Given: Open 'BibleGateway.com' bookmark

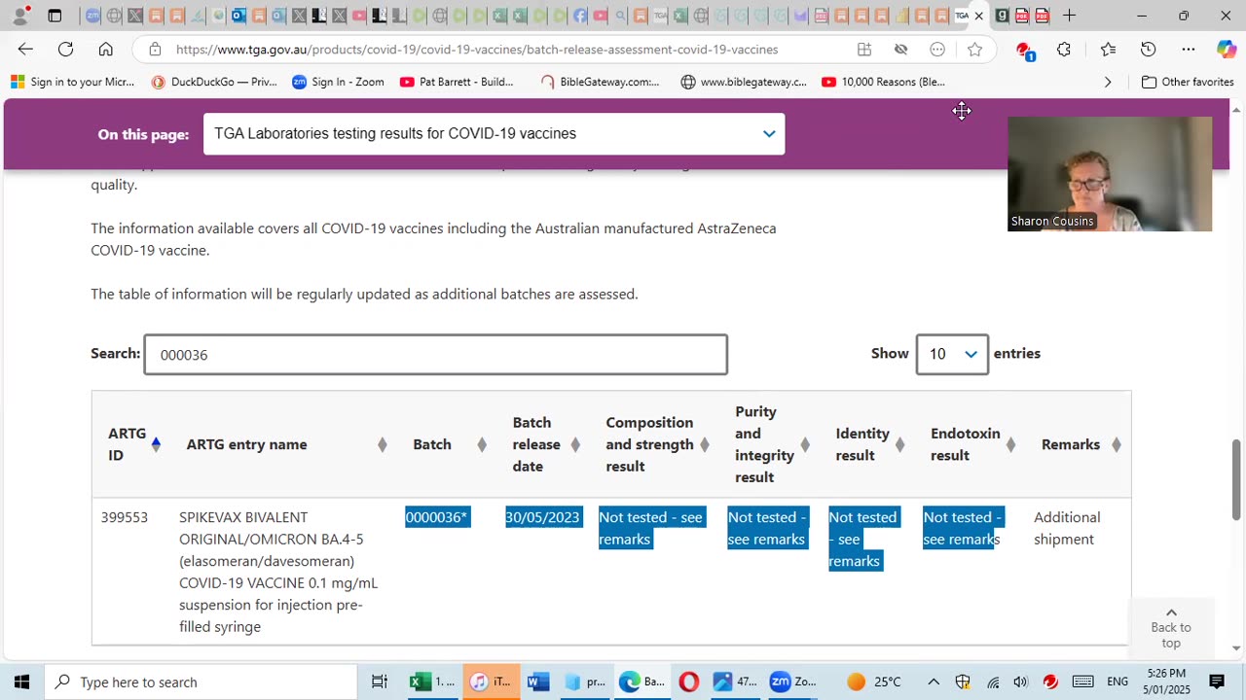Looking at the screenshot, I should pyautogui.click(x=600, y=82).
